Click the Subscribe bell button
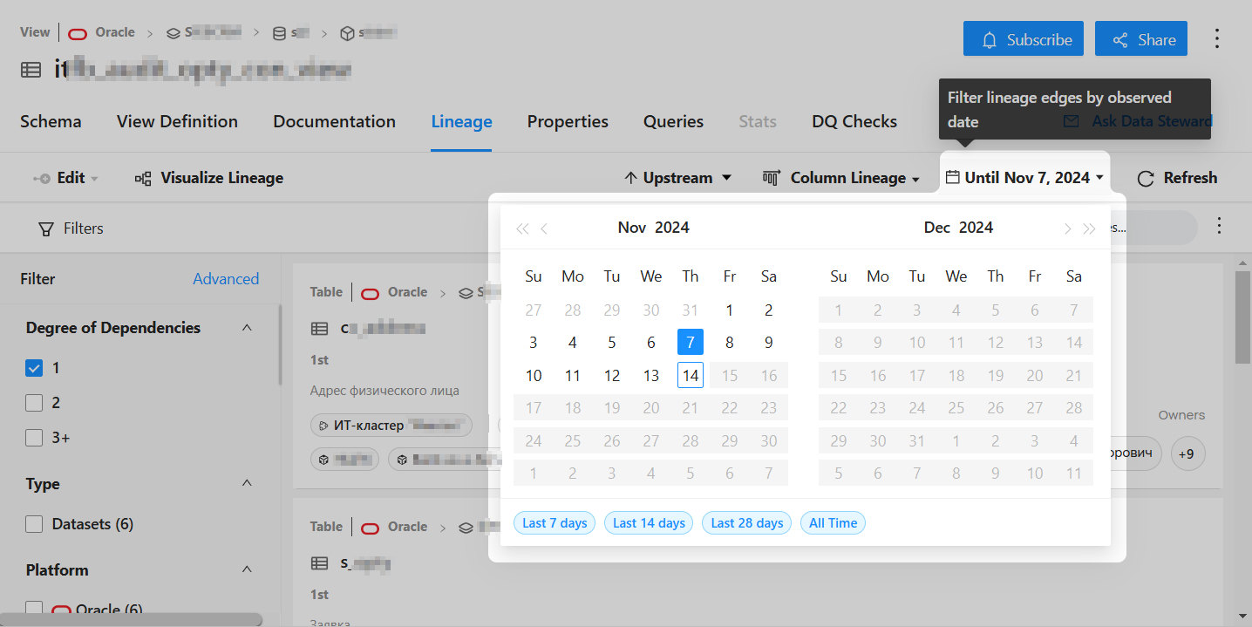Image resolution: width=1252 pixels, height=627 pixels. pyautogui.click(x=1023, y=40)
